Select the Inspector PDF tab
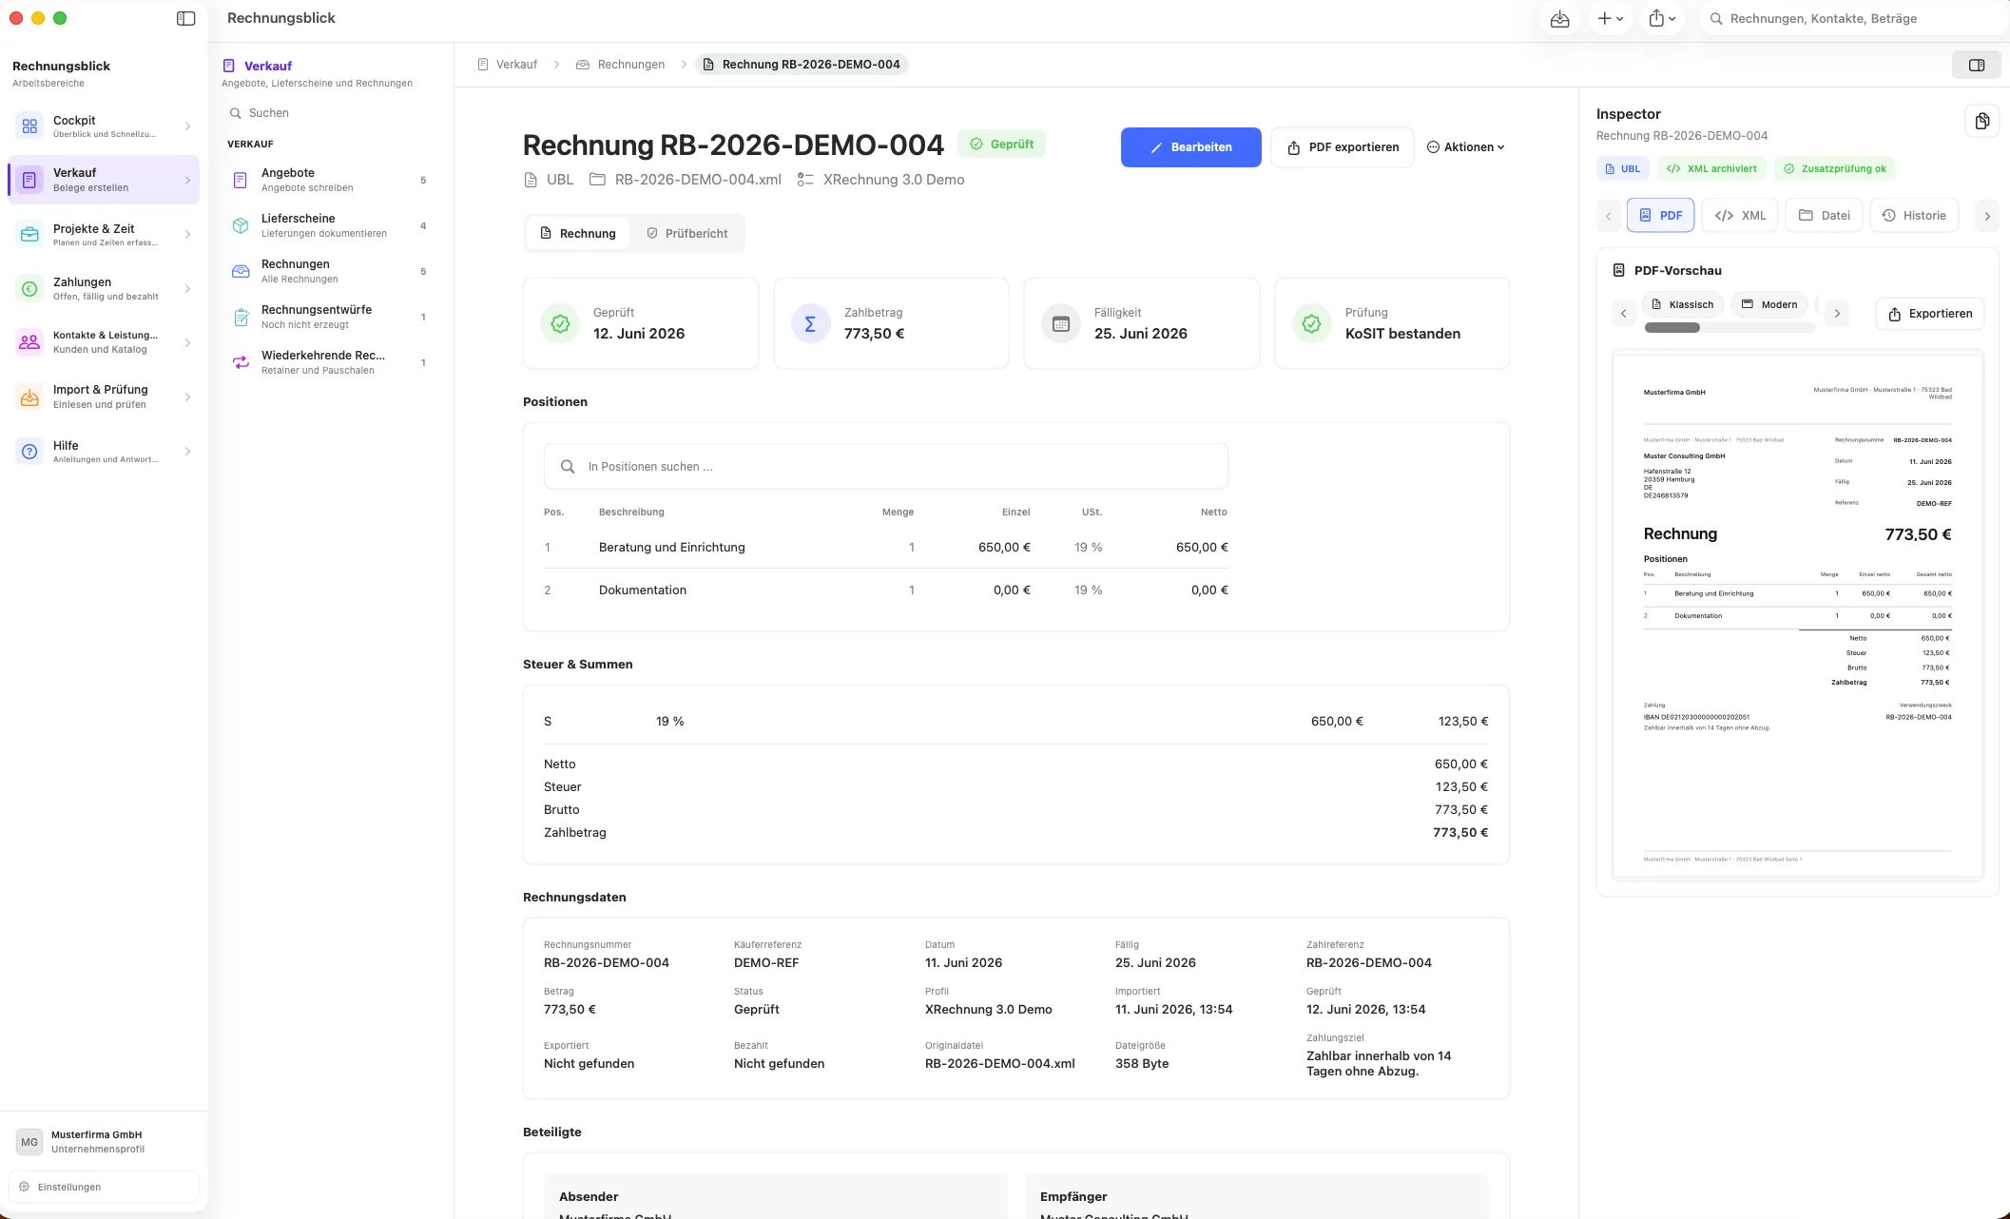Screen dimensions: 2010x1219 tap(1660, 216)
